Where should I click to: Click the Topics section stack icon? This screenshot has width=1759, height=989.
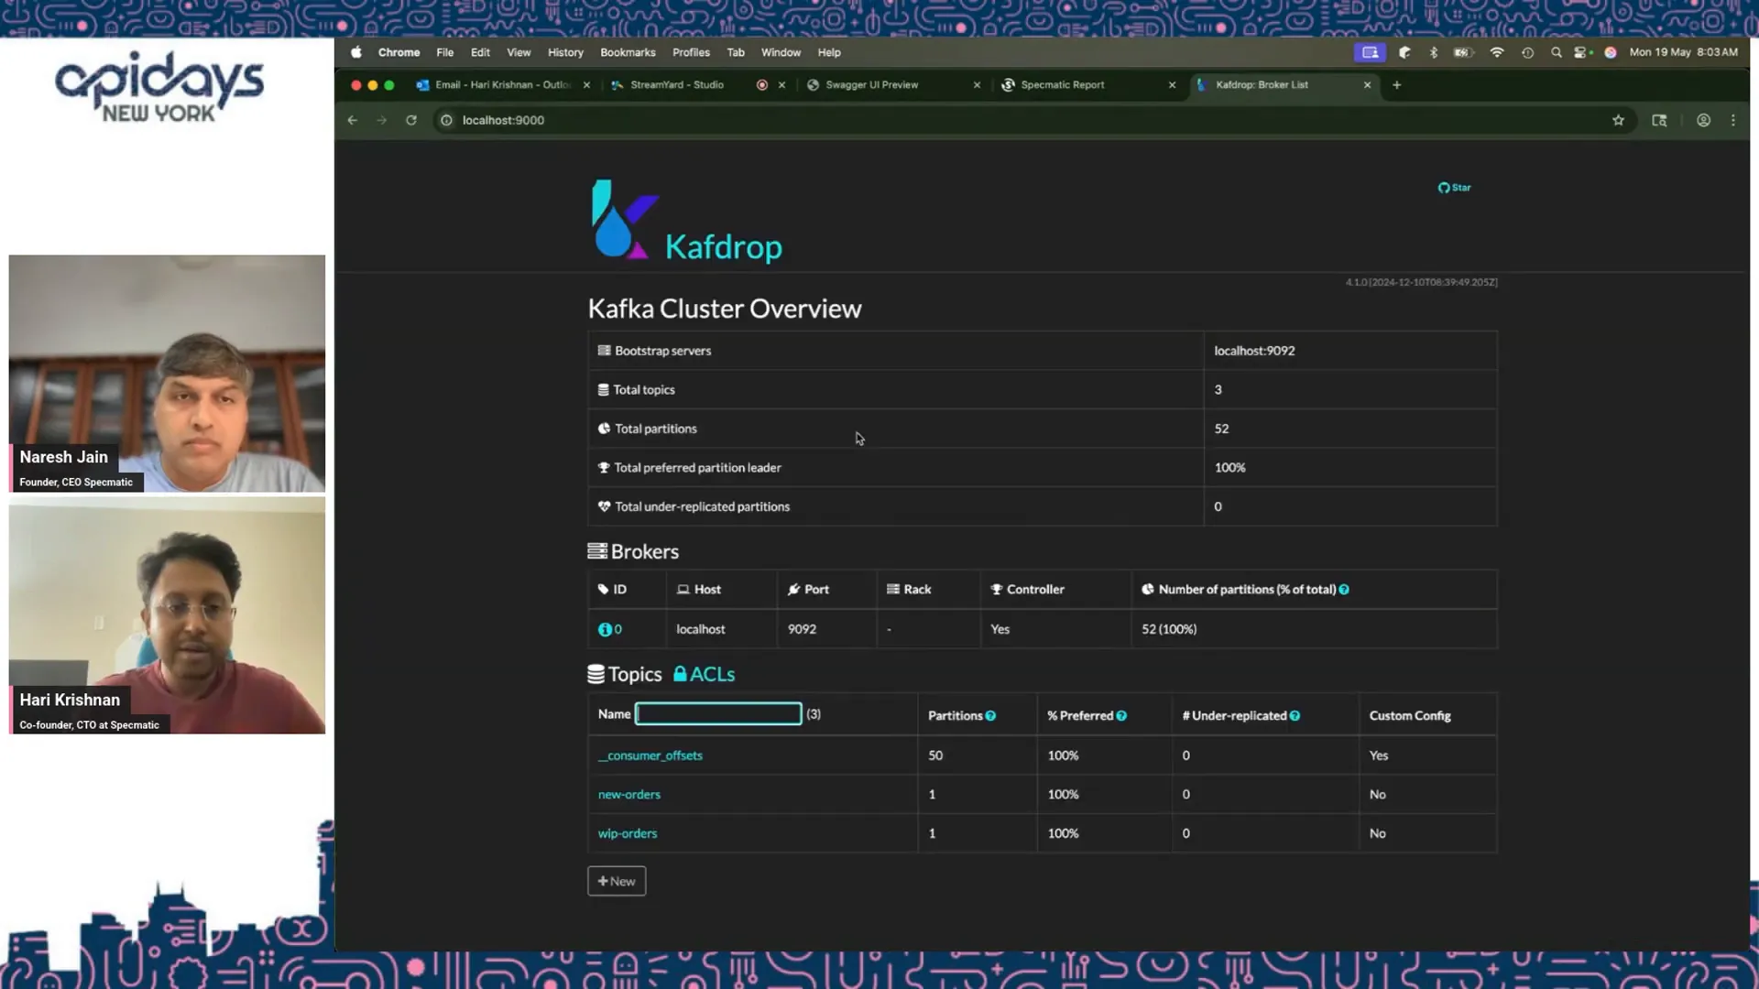click(x=596, y=675)
